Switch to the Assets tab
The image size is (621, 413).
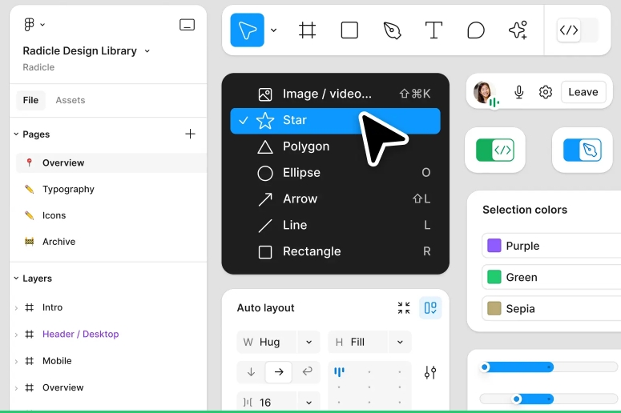pos(70,100)
